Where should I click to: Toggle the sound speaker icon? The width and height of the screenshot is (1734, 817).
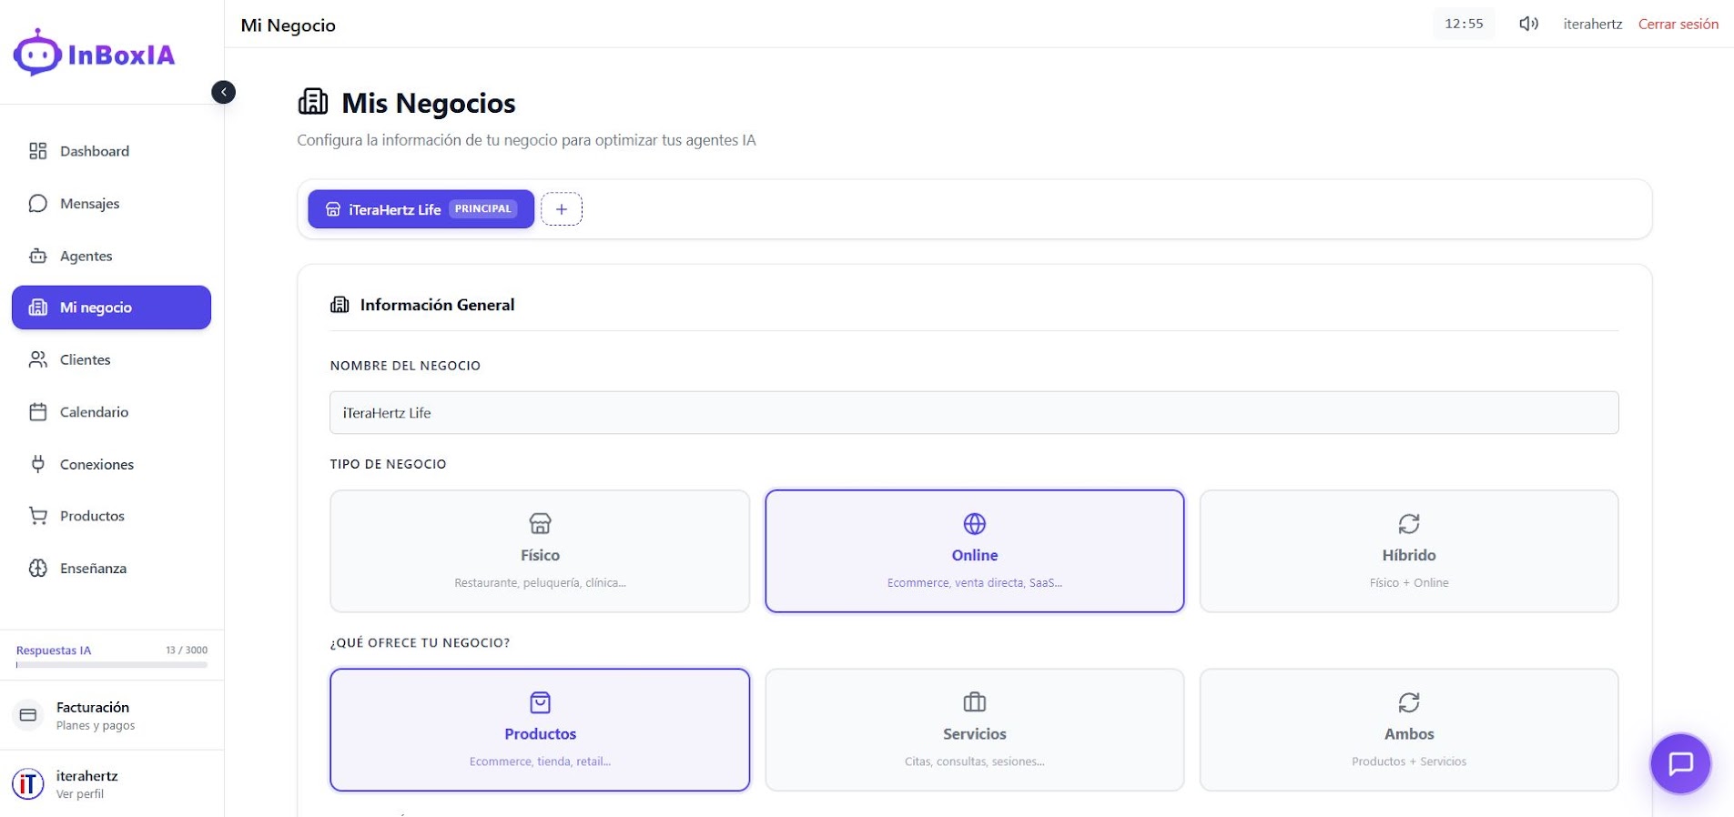(x=1528, y=25)
